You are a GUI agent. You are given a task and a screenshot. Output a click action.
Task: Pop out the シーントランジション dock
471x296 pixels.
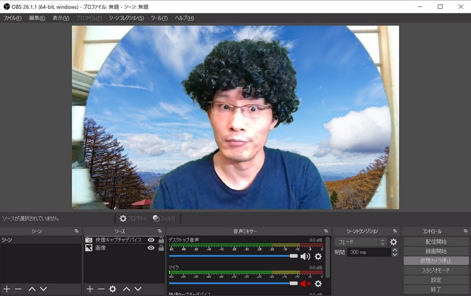click(x=394, y=231)
